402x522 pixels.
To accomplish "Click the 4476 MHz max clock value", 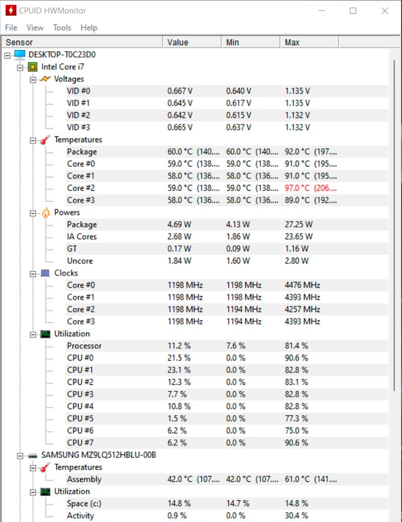I will click(x=303, y=285).
